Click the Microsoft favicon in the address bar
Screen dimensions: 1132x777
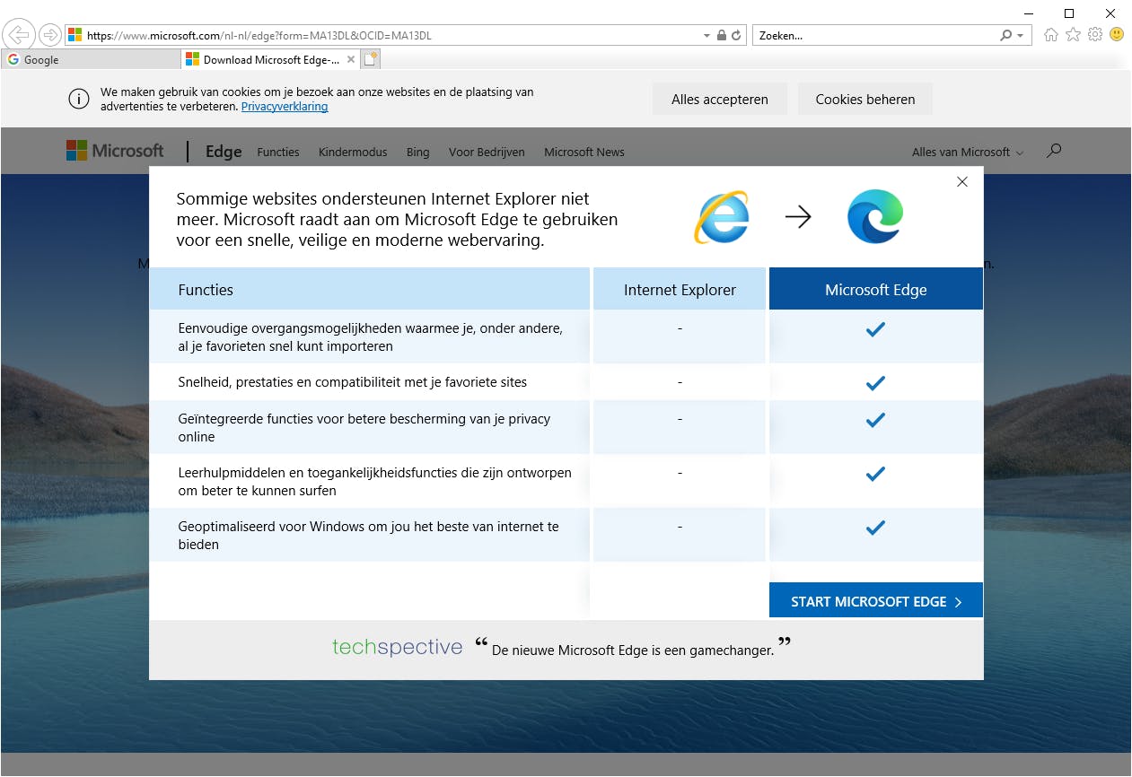click(x=75, y=36)
